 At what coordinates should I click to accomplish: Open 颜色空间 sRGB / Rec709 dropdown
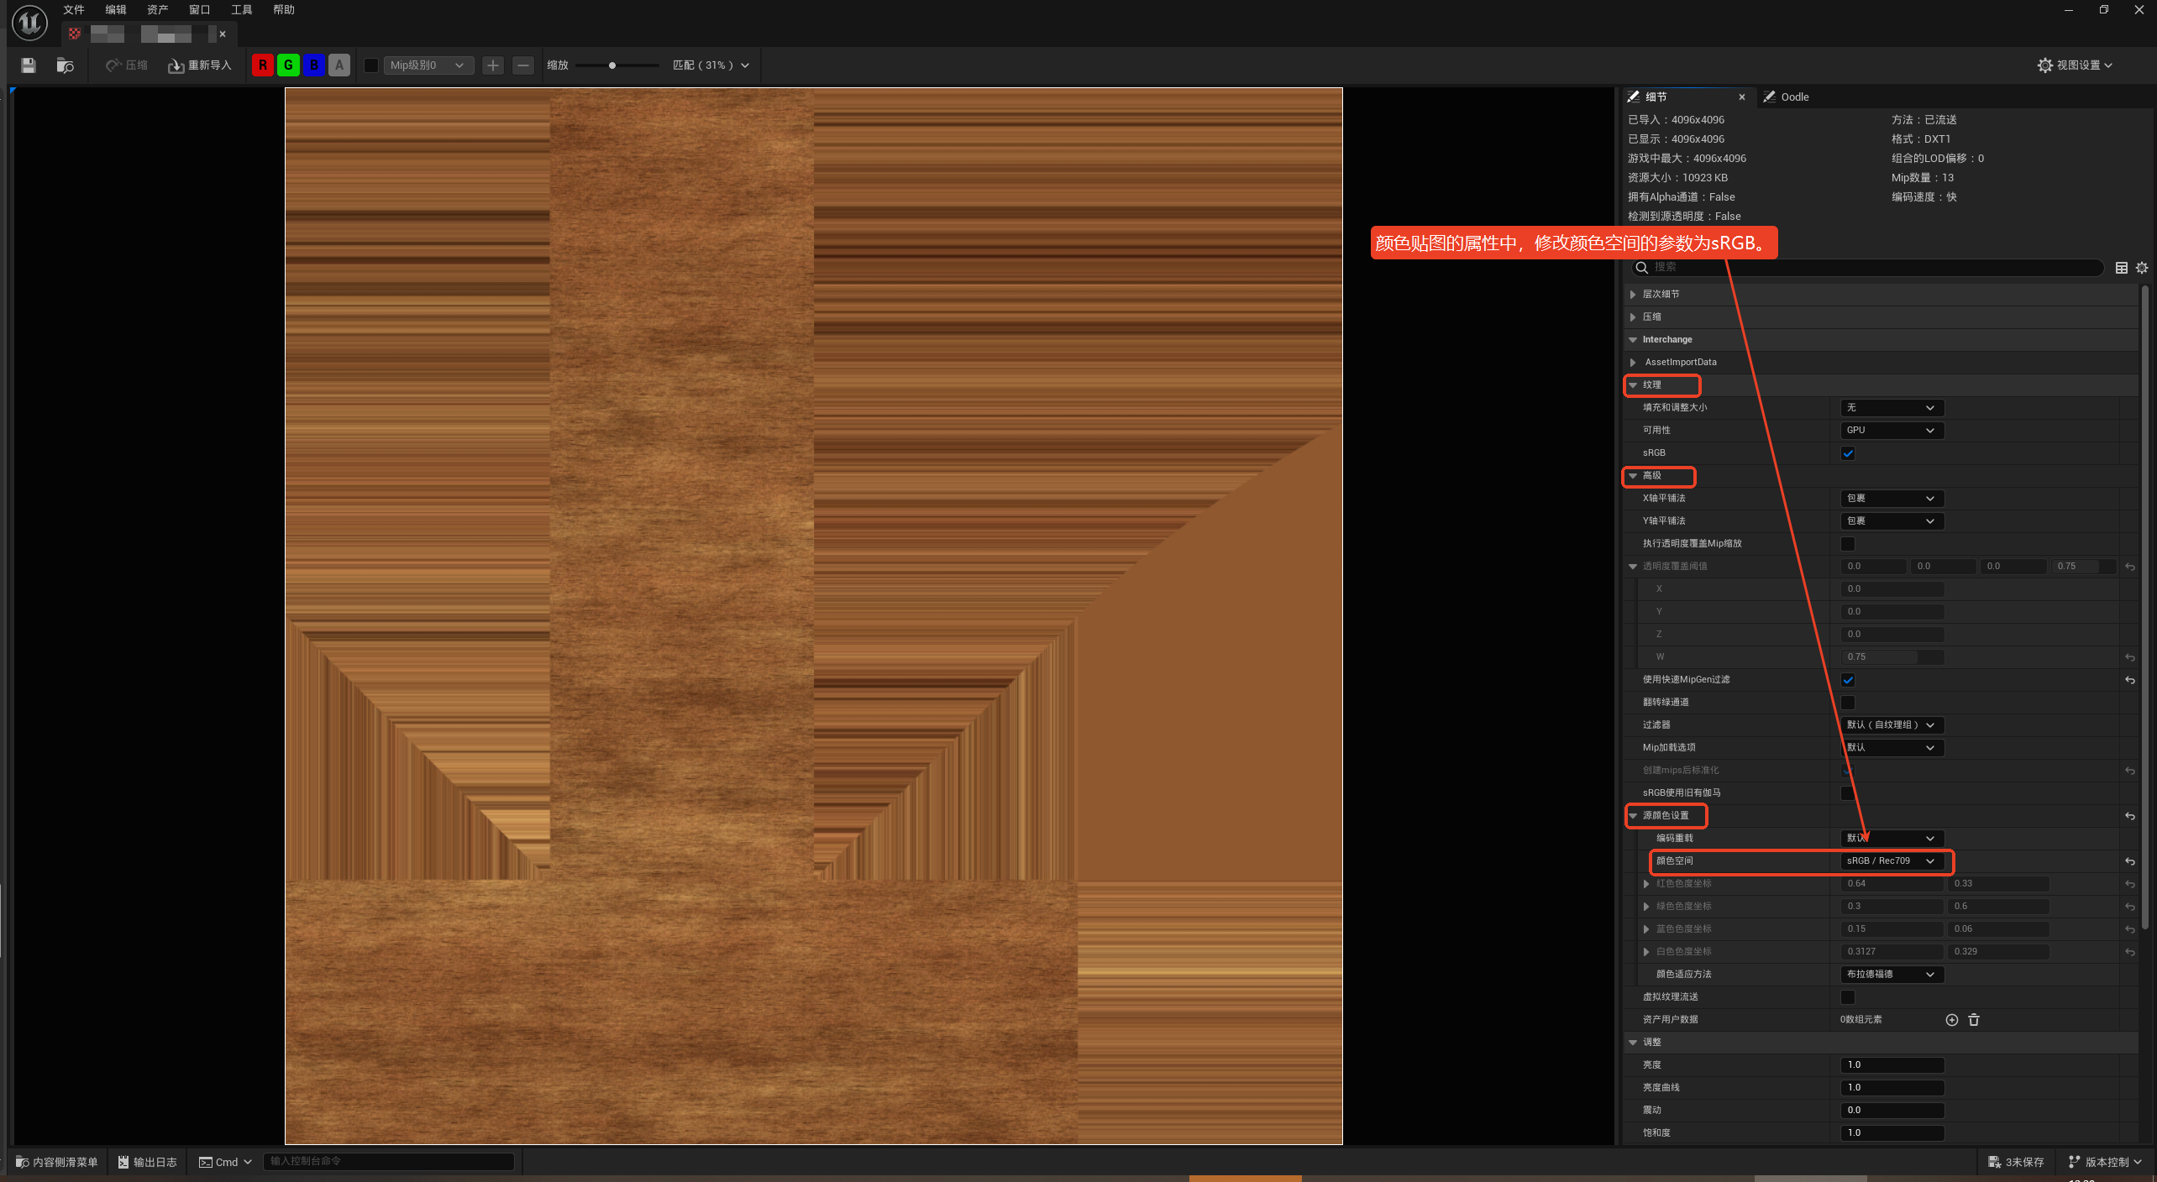(1892, 861)
